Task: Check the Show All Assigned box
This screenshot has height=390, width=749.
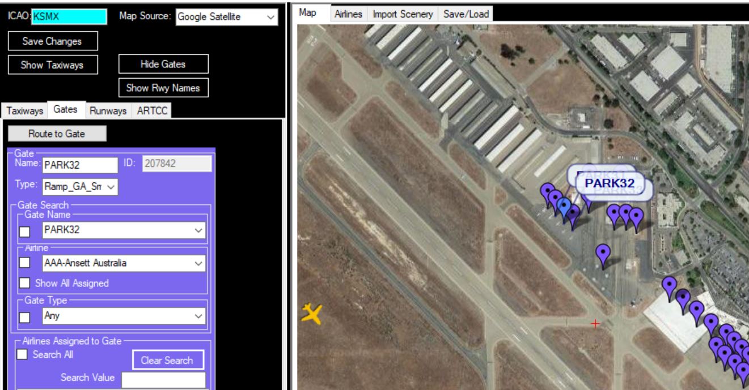Action: click(x=26, y=282)
